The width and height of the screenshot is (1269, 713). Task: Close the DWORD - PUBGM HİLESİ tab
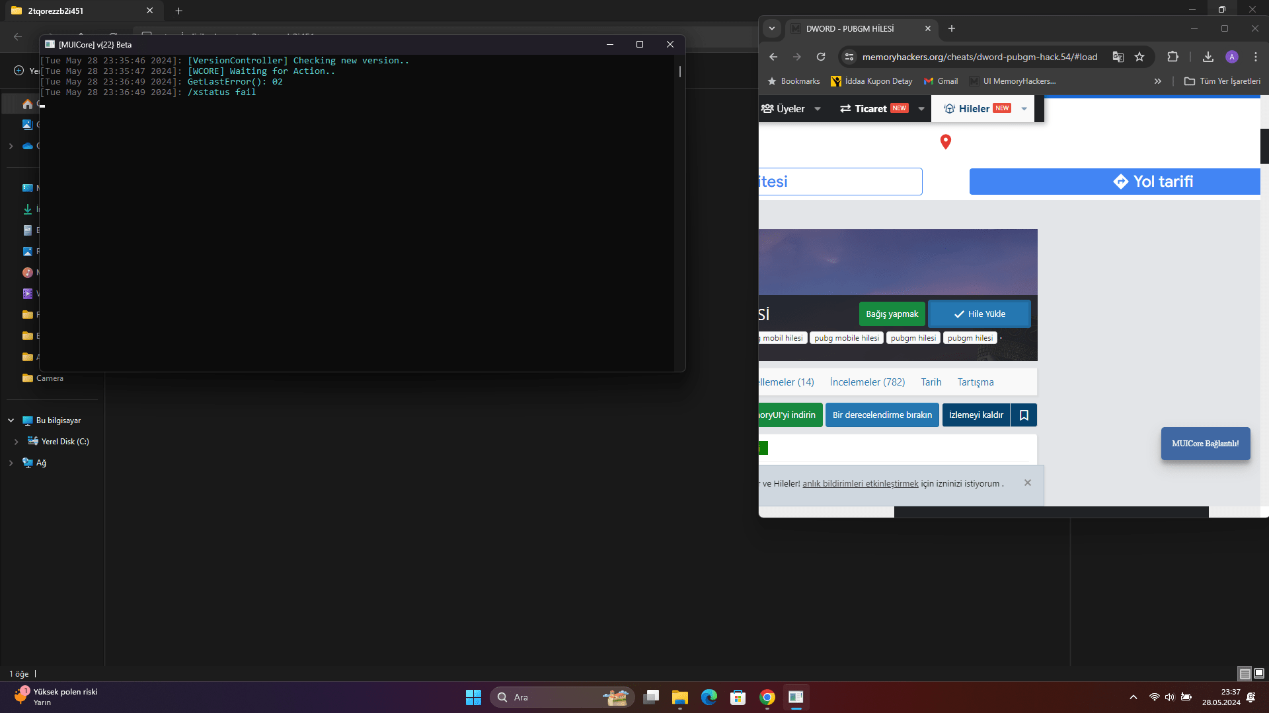point(928,28)
